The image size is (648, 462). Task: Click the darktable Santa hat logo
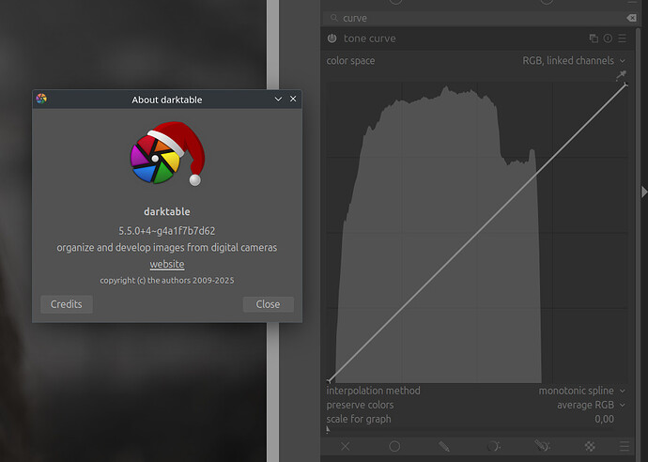coord(168,153)
